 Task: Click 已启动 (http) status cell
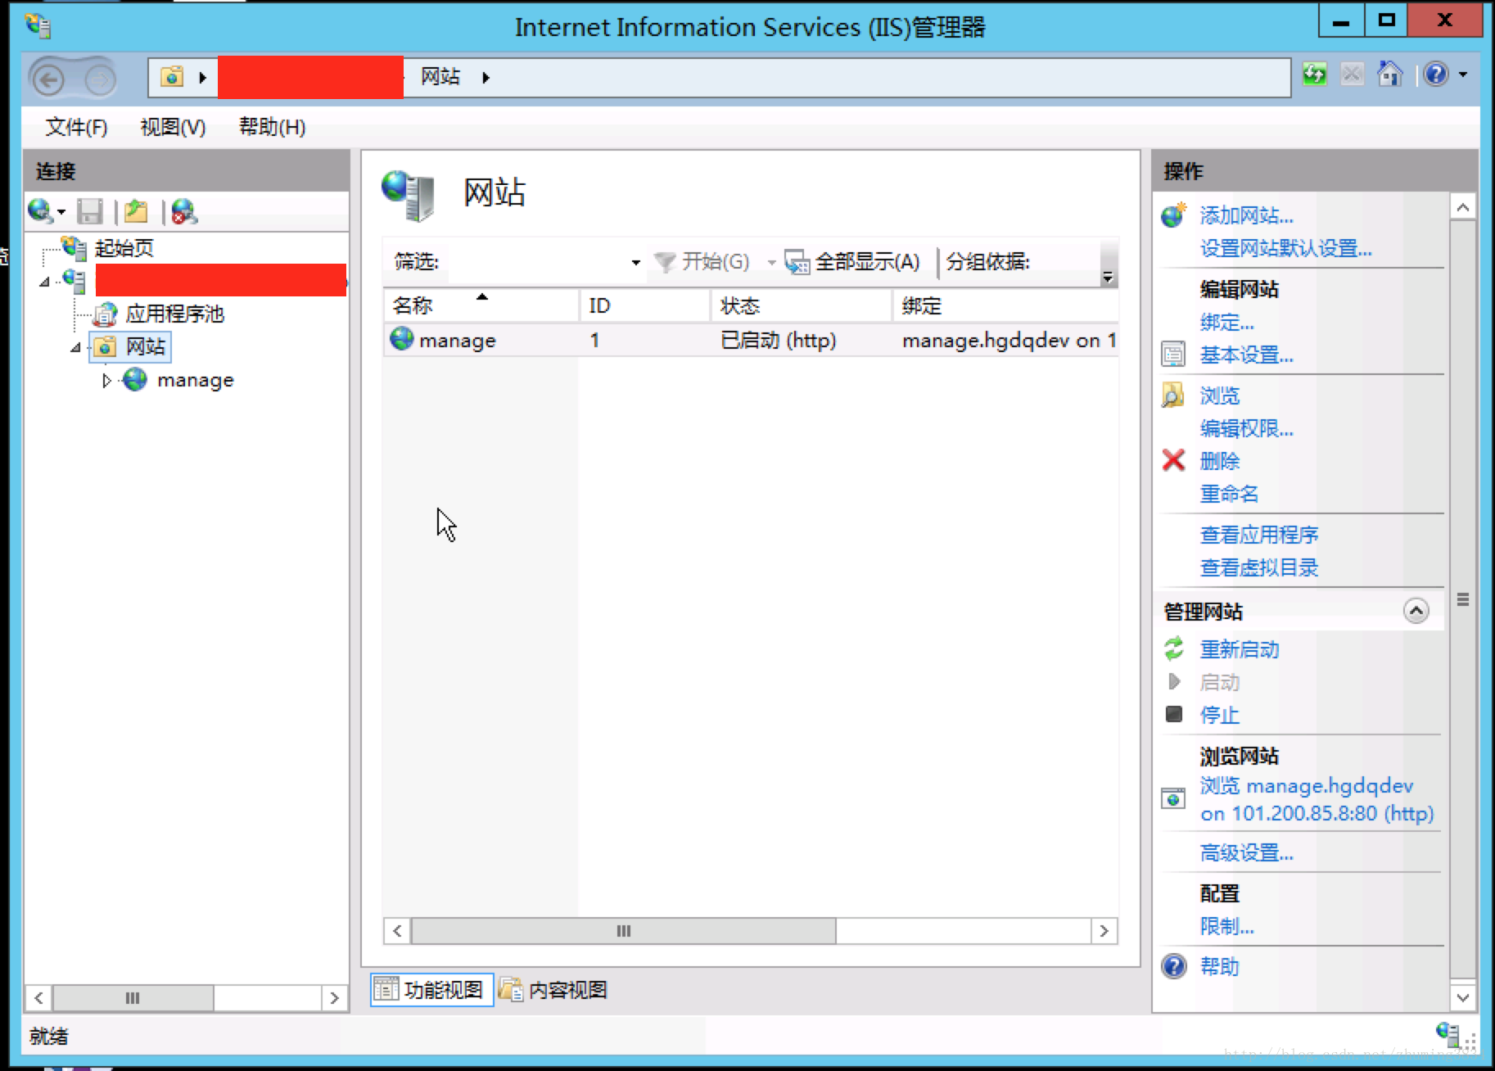(778, 340)
